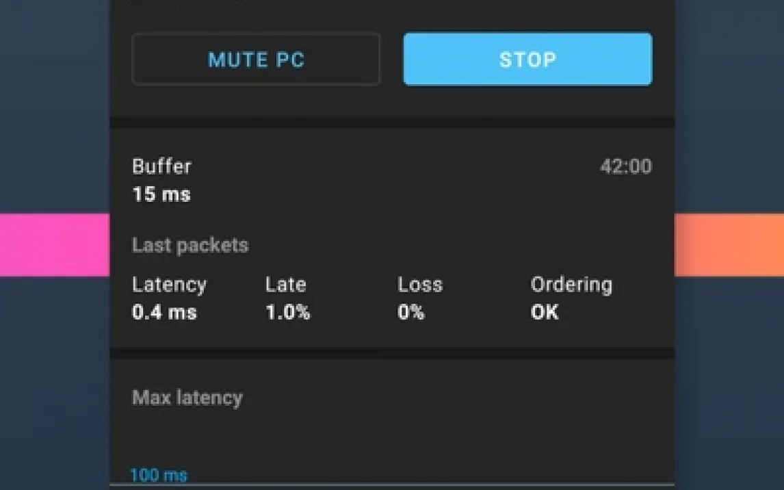Select the 0% loss value
The height and width of the screenshot is (490, 784).
point(411,313)
